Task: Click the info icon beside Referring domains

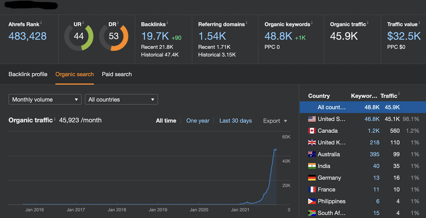Action: tap(247, 23)
